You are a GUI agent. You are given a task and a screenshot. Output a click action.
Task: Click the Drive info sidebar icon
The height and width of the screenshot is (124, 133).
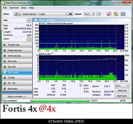click(x=5, y=61)
